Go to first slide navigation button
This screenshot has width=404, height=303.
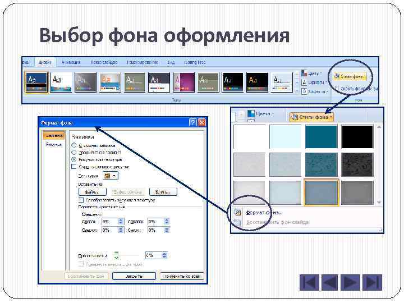point(309,282)
